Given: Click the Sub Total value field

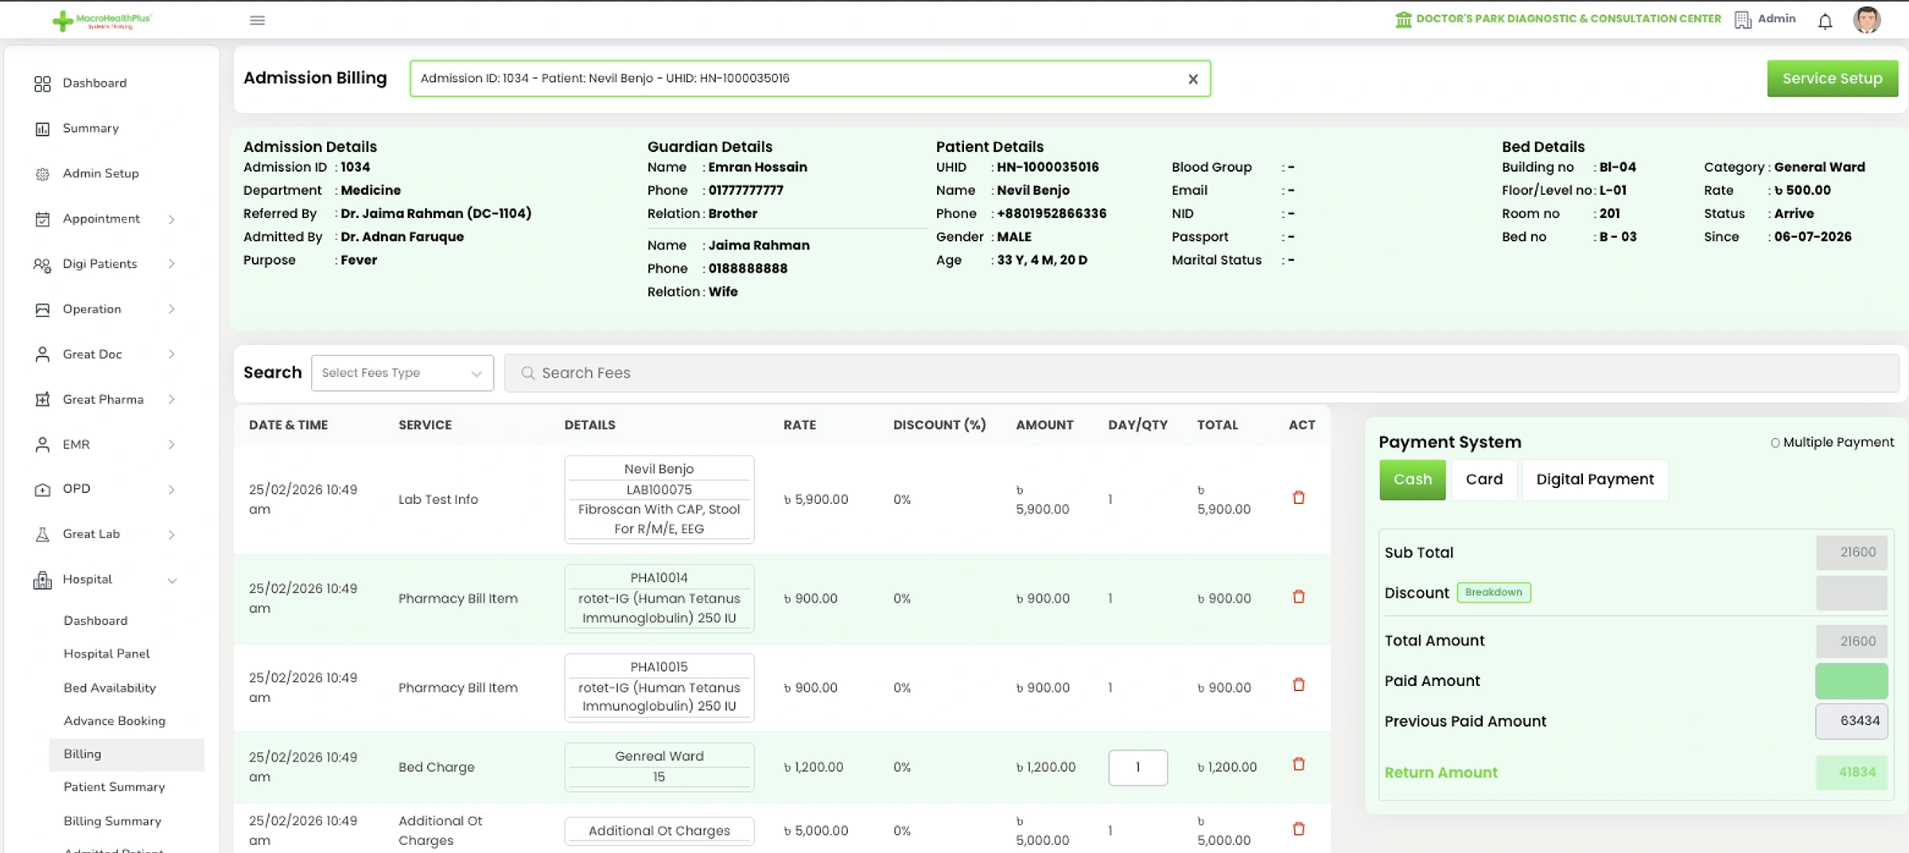Looking at the screenshot, I should click(x=1851, y=553).
